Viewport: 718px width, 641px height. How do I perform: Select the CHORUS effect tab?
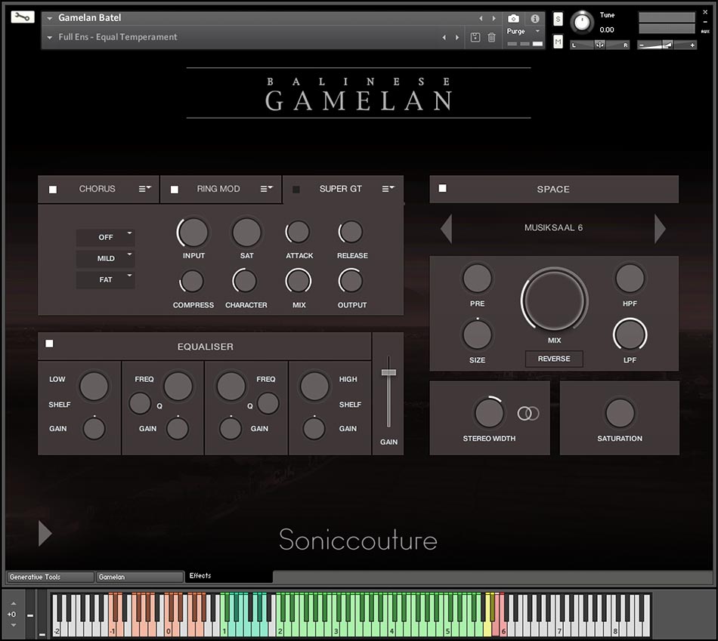[97, 189]
